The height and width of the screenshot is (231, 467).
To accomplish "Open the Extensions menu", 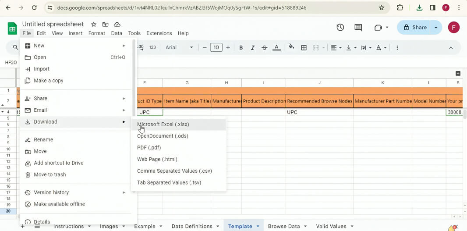I will pyautogui.click(x=159, y=33).
